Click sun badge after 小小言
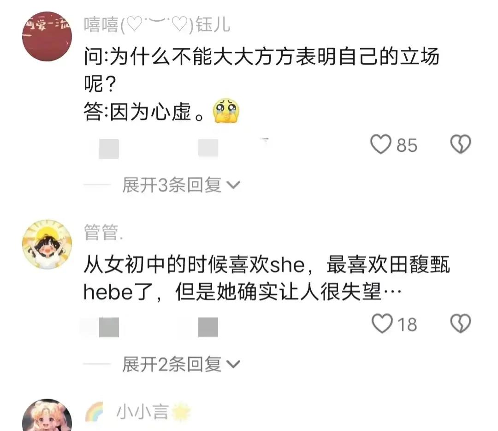This screenshot has height=431, width=498. point(181,411)
